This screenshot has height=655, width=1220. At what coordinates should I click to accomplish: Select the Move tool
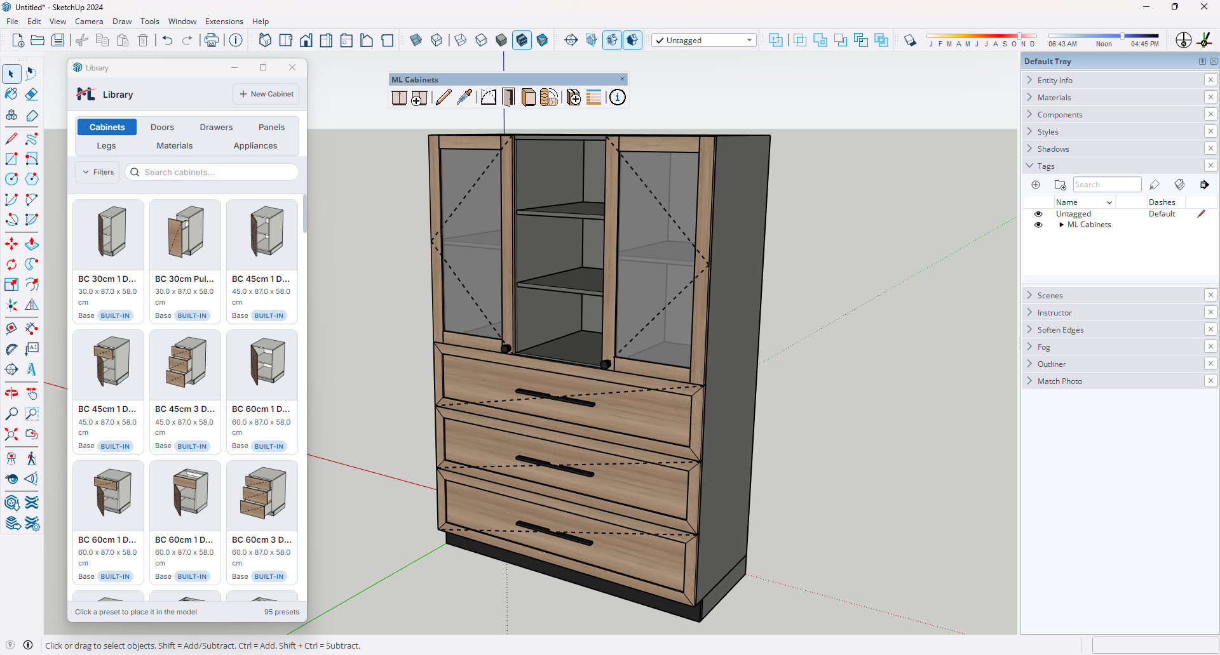click(x=11, y=244)
